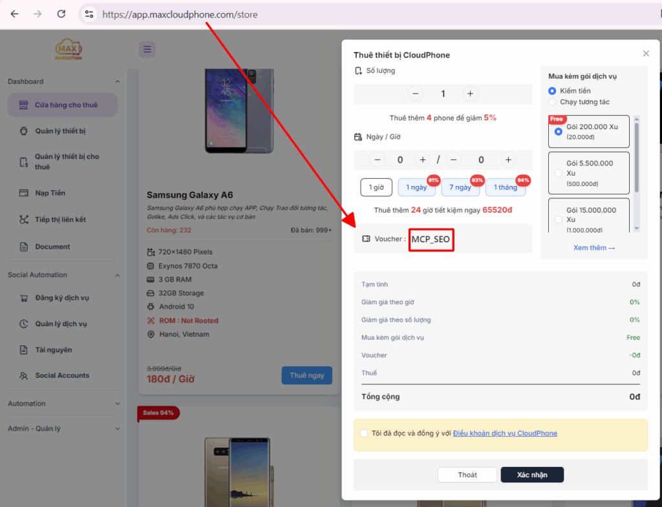The image size is (662, 507).
Task: Select the Kiếm tiền radio option
Action: 552,91
